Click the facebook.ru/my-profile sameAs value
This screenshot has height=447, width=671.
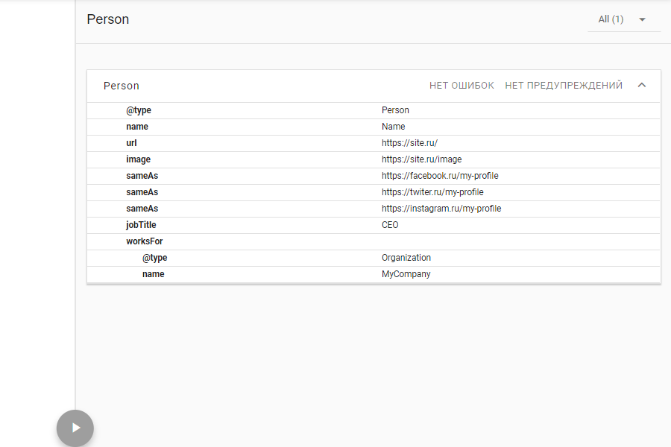click(440, 176)
